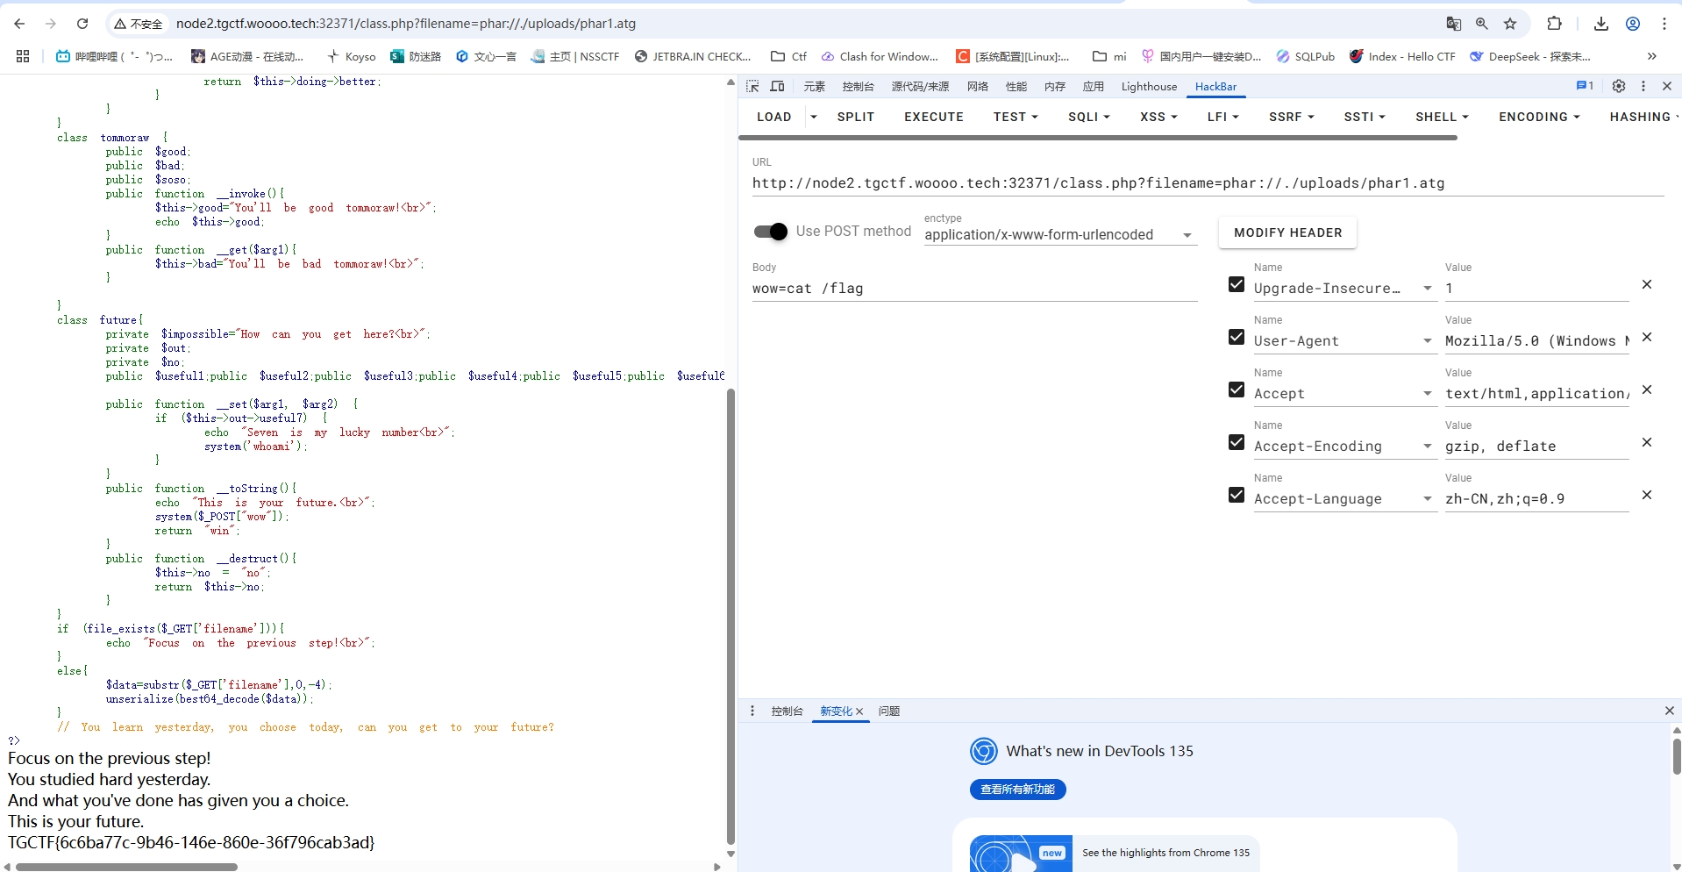Open the 网络 (Network) tab
This screenshot has height=872, width=1682.
coord(978,86)
